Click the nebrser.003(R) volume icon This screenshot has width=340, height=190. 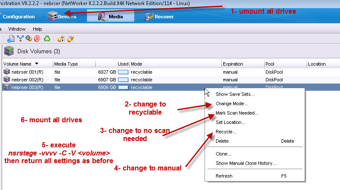[x=7, y=87]
